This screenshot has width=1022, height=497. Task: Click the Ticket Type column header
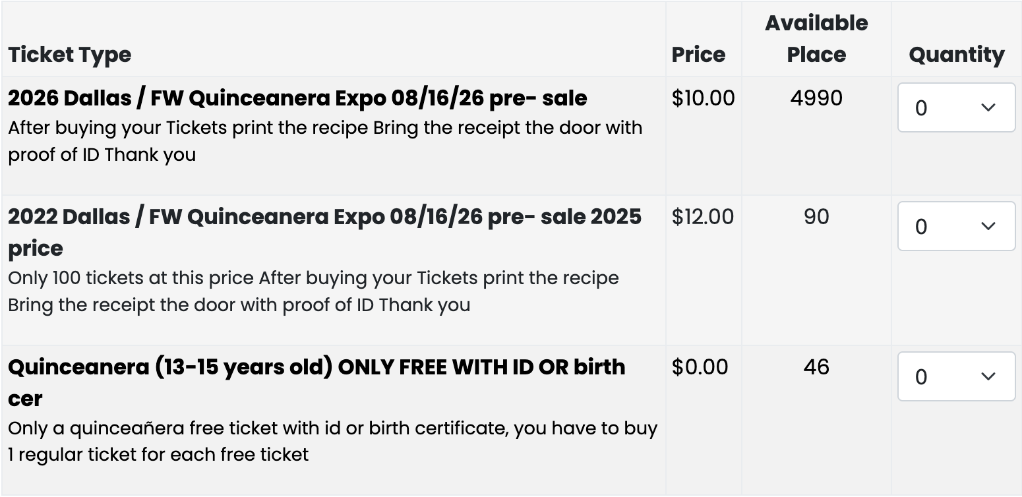(69, 54)
